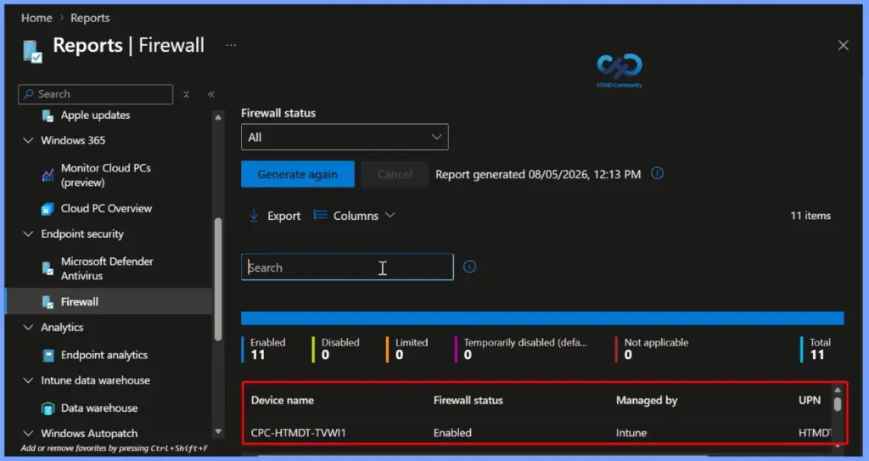Go to Home breadcrumb link
Screen dimensions: 869x461
point(36,18)
